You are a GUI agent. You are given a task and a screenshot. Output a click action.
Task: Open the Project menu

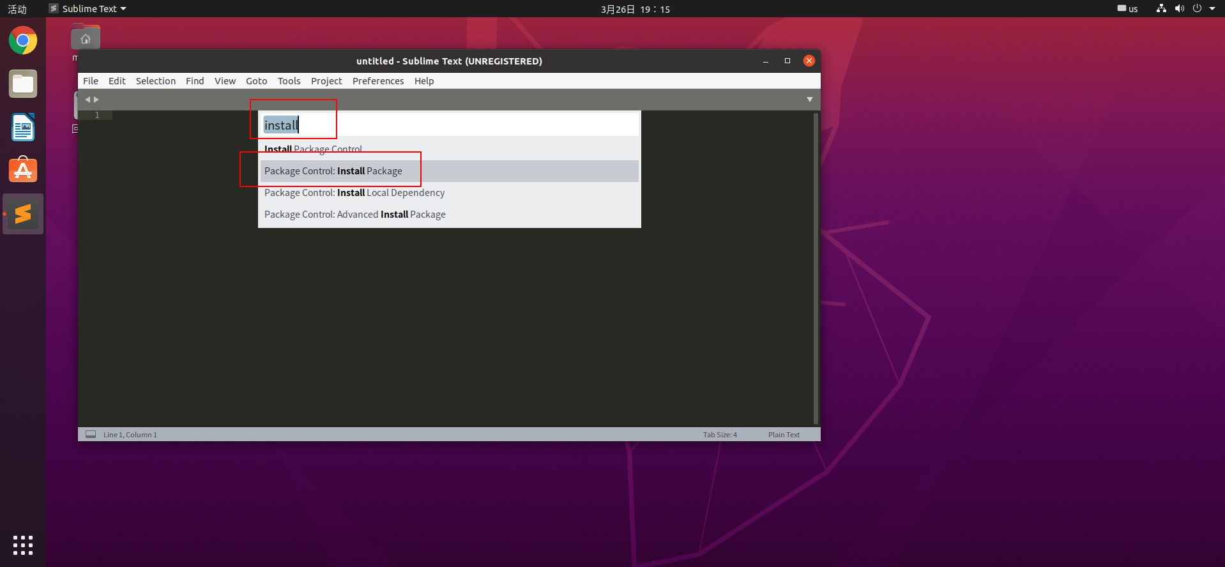[326, 81]
